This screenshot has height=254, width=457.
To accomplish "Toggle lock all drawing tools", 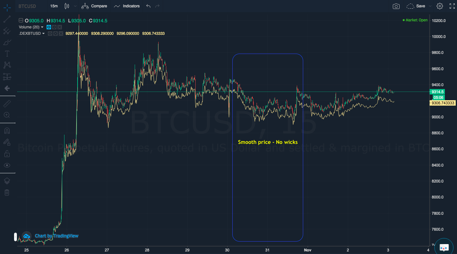I will pyautogui.click(x=7, y=154).
